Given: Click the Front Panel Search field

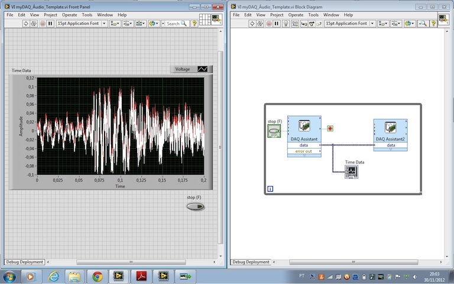Looking at the screenshot, I should coord(176,24).
